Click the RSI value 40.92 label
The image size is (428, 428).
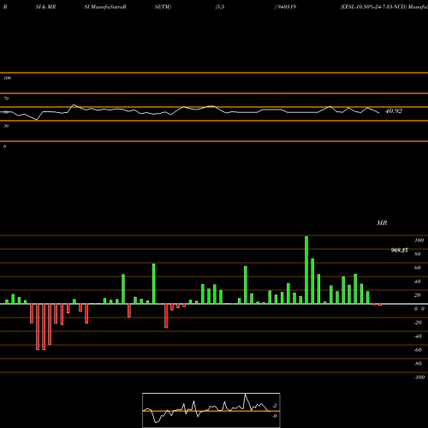pyautogui.click(x=394, y=111)
